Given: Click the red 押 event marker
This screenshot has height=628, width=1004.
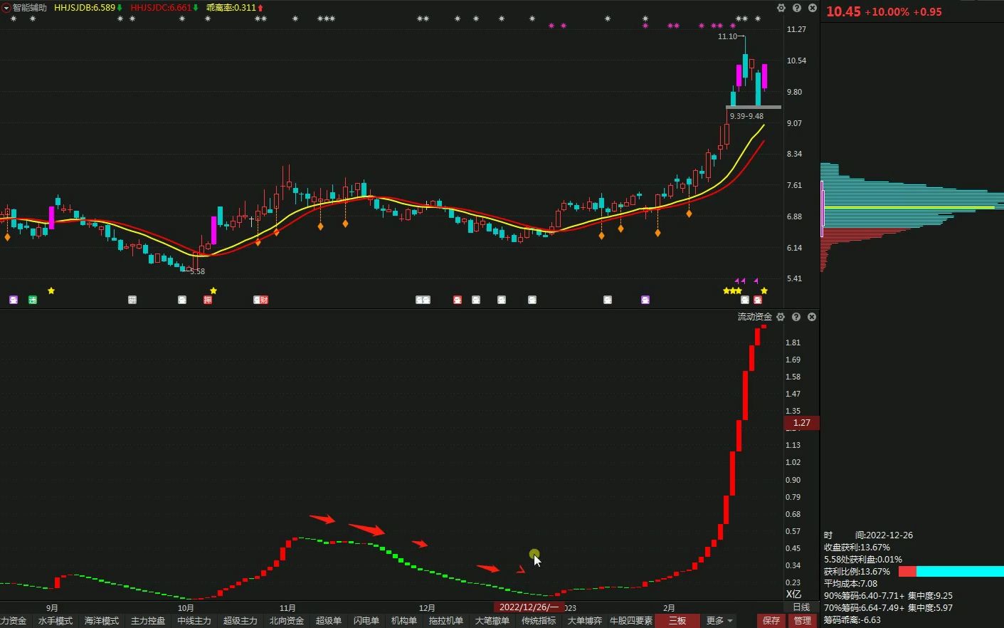Looking at the screenshot, I should pos(208,300).
